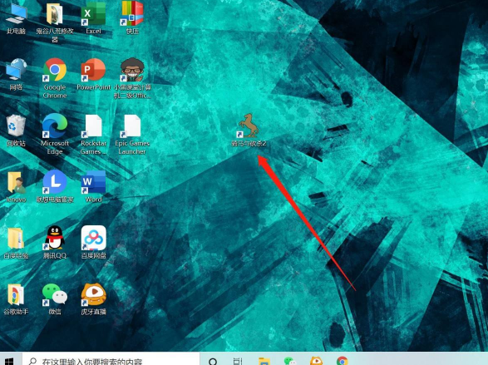Viewport: 488px width, 365px height.
Task: Select the 联想电脑管家 blue clock icon
Action: click(55, 182)
